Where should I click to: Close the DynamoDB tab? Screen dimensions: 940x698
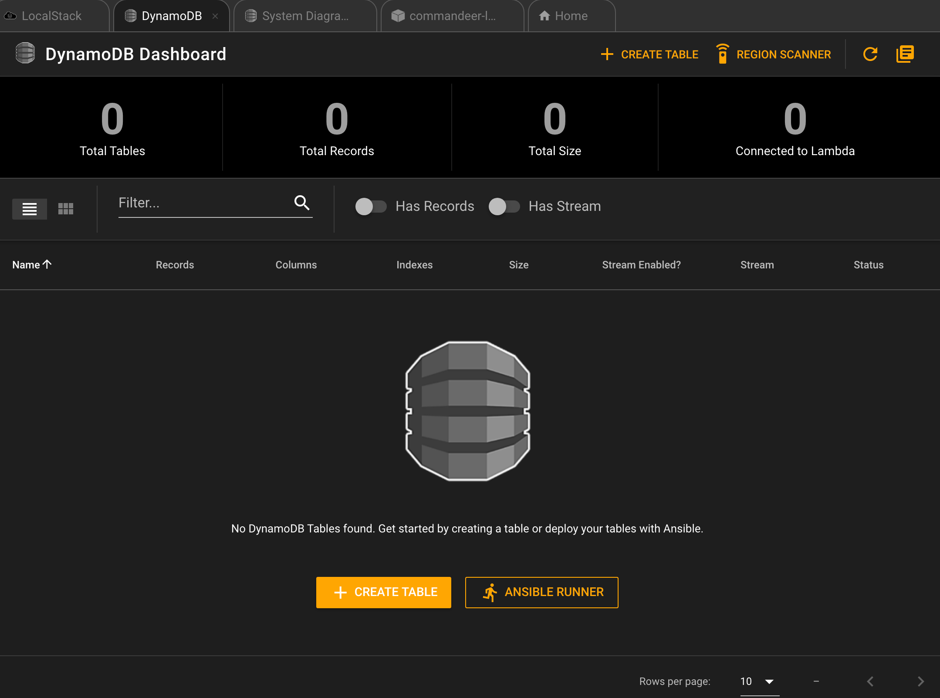point(215,16)
